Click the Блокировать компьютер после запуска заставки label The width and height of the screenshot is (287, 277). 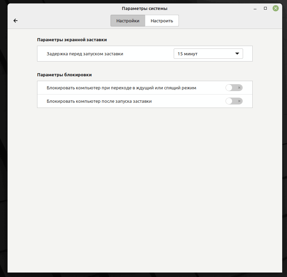(99, 101)
